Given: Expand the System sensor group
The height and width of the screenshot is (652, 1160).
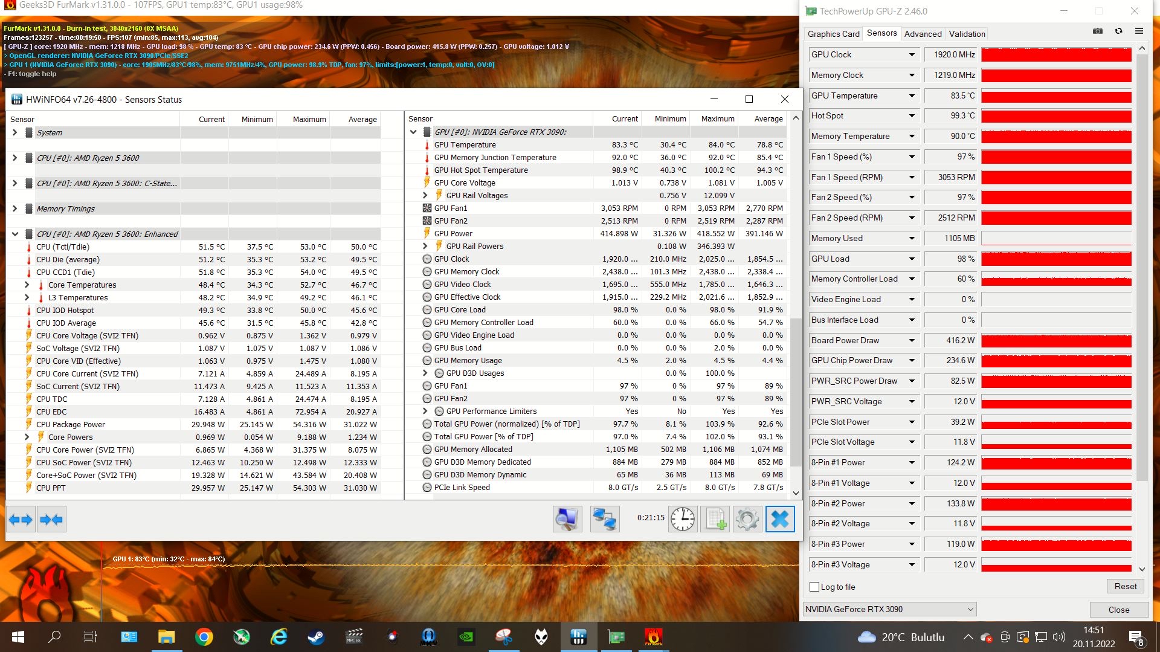Looking at the screenshot, I should (x=14, y=132).
